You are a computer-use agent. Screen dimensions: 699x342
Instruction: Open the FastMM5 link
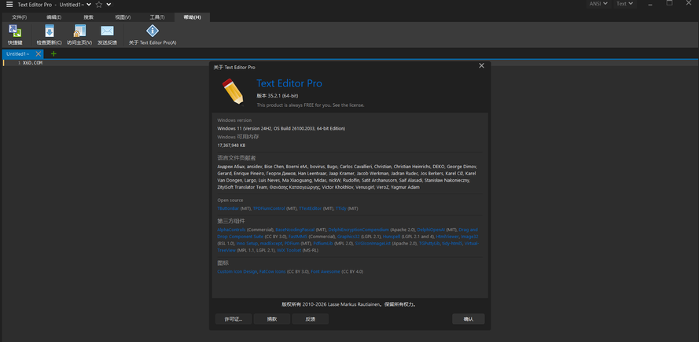[298, 237]
